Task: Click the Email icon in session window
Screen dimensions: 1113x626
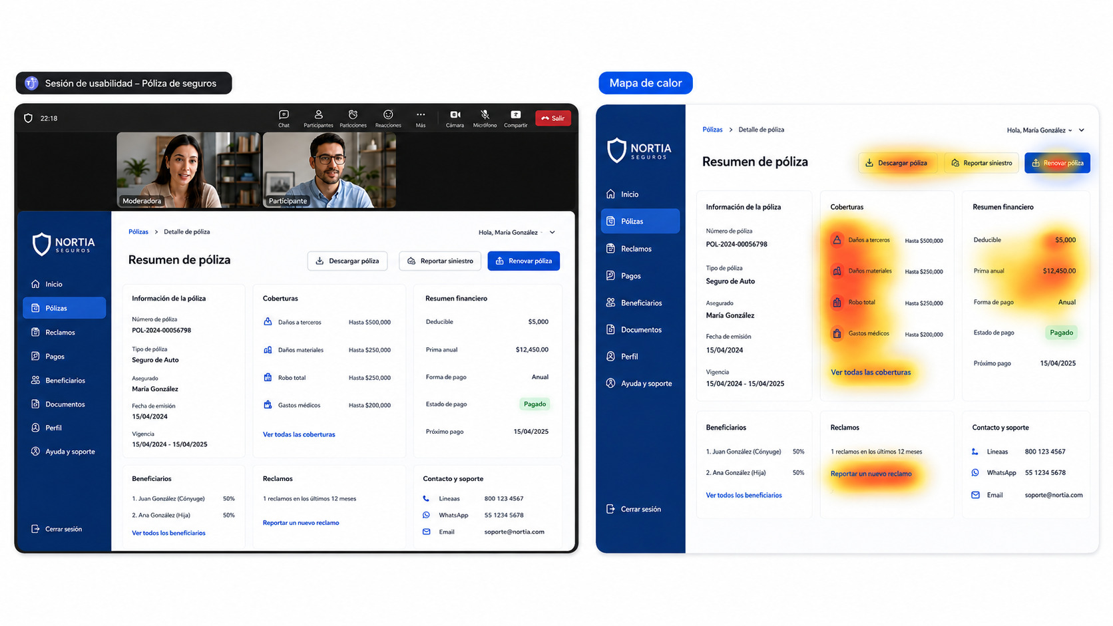Action: (426, 532)
